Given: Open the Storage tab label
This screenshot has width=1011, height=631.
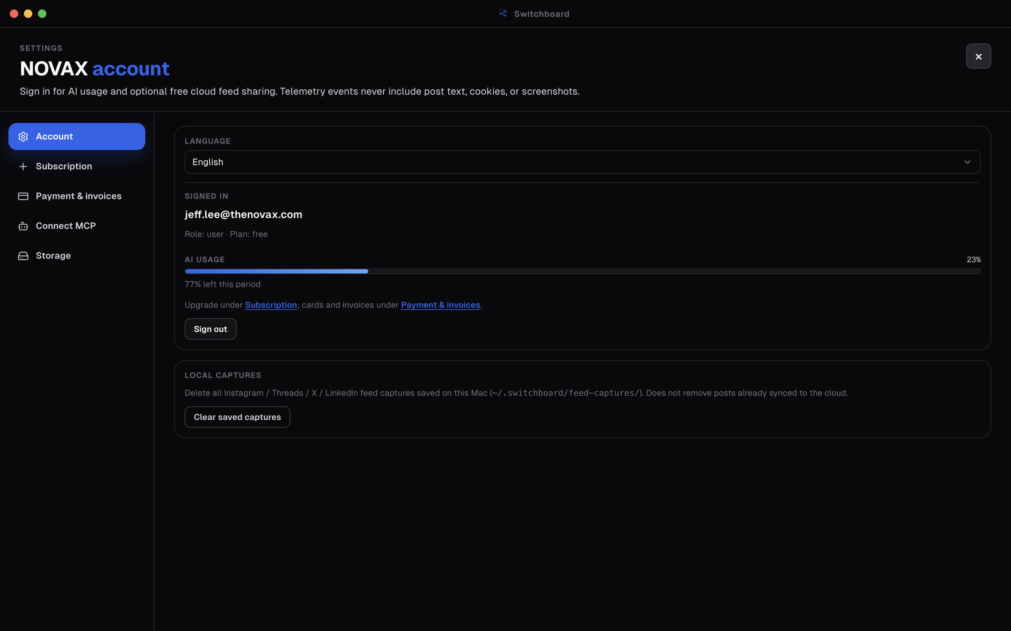Looking at the screenshot, I should coord(53,256).
